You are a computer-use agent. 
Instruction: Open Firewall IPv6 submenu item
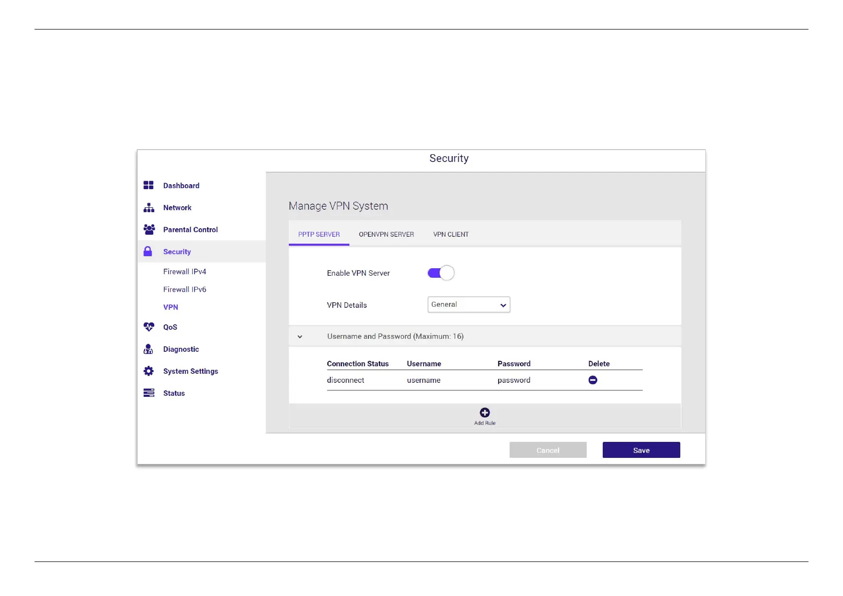pos(185,289)
